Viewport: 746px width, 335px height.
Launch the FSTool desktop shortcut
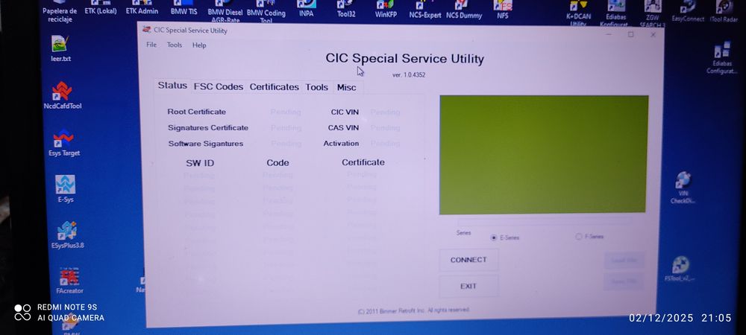pyautogui.click(x=680, y=269)
